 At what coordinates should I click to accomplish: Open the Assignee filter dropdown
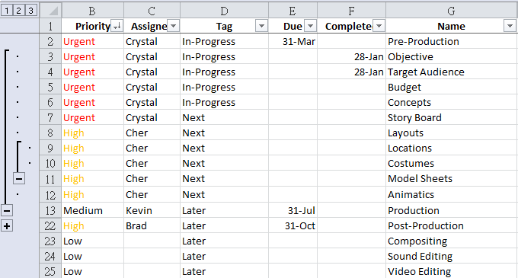click(x=174, y=26)
